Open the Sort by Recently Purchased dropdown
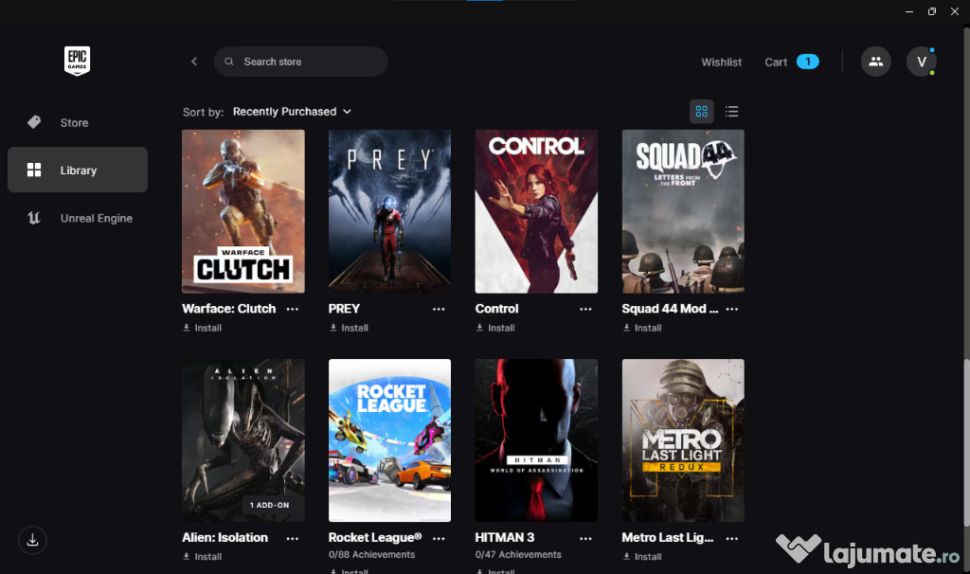The width and height of the screenshot is (970, 574). click(x=292, y=112)
